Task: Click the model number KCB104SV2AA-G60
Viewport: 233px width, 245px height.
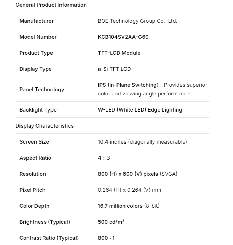Action: 123,37
